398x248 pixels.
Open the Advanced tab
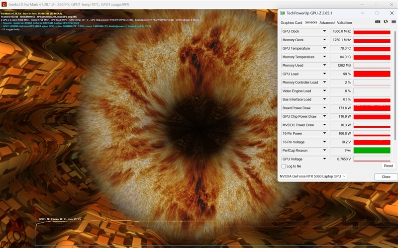(x=327, y=22)
